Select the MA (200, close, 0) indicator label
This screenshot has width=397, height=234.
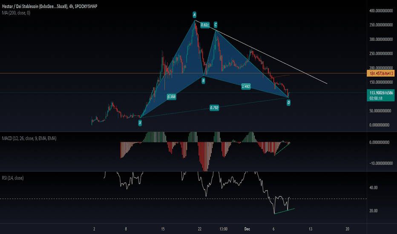click(16, 13)
